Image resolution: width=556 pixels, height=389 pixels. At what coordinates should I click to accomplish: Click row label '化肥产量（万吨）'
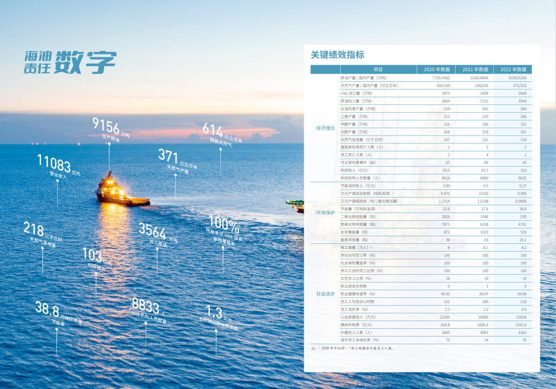coord(354,132)
